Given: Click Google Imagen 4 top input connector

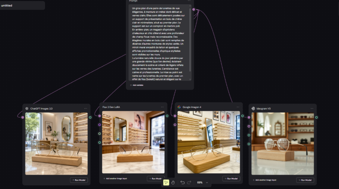Looking at the screenshot, I should coord(175,116).
